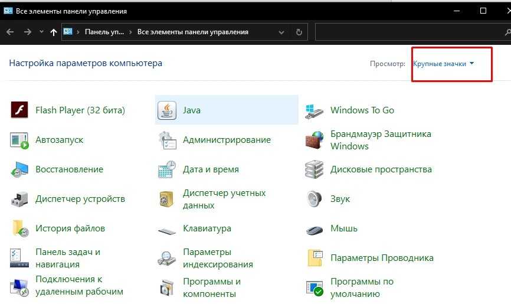The height and width of the screenshot is (304, 511).
Task: Refresh the Control Panel view
Action: coord(299,32)
